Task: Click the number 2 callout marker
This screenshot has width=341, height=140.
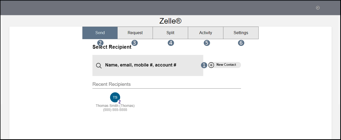Action: click(x=100, y=43)
